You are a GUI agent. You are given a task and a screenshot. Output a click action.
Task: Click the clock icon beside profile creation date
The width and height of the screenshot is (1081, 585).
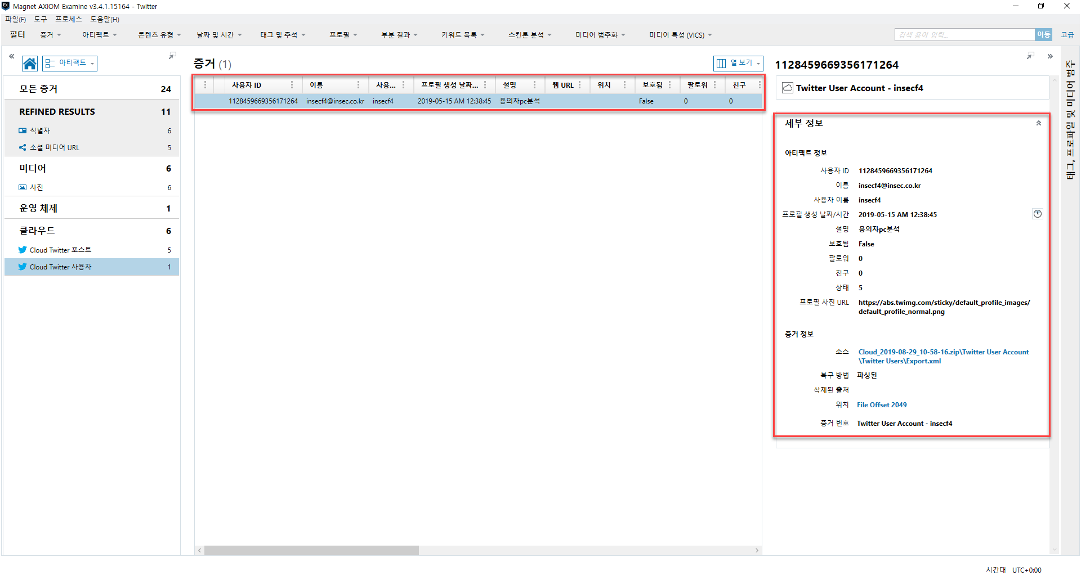pyautogui.click(x=1037, y=214)
